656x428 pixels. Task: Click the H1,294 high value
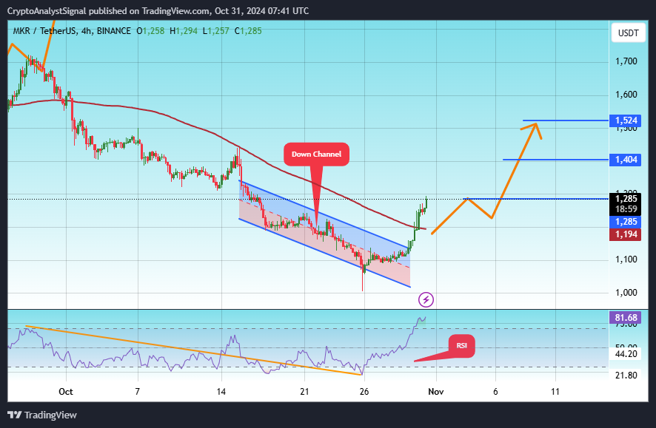coord(183,31)
